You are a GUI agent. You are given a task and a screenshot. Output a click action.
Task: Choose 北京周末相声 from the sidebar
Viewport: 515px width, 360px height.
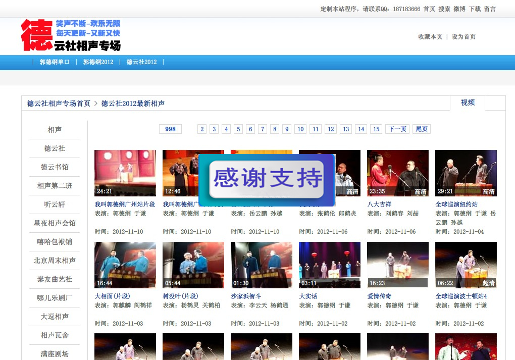click(x=55, y=261)
